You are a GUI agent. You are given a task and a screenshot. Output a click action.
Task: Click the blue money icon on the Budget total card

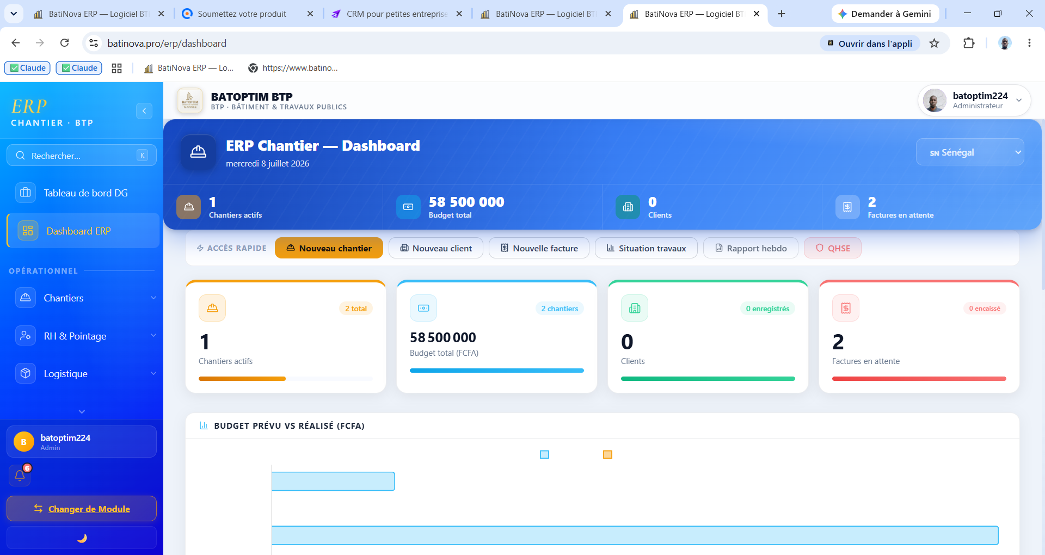click(x=423, y=308)
